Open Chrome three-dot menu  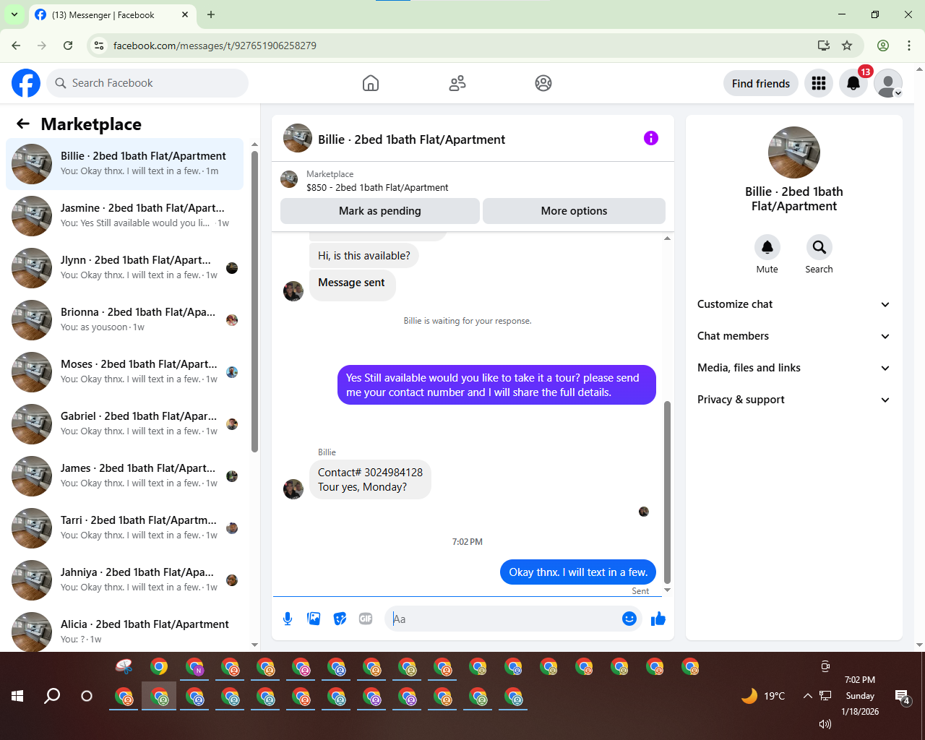909,46
